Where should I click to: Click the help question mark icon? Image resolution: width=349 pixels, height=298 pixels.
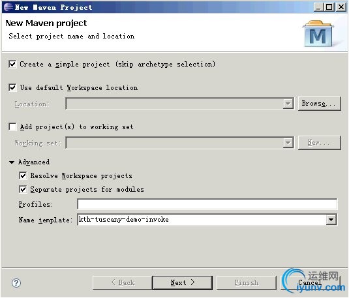pos(16,283)
